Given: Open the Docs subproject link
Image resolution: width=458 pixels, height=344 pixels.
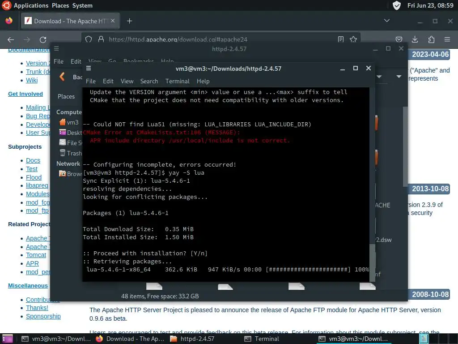Looking at the screenshot, I should (x=33, y=160).
